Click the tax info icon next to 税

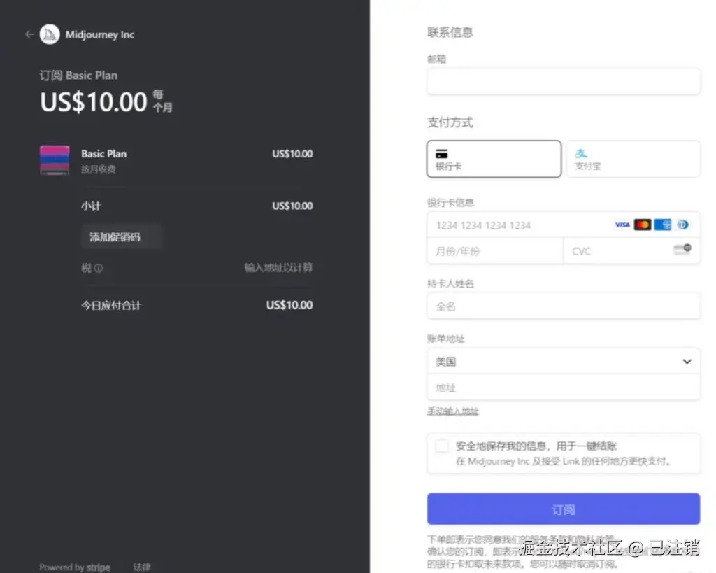click(99, 268)
